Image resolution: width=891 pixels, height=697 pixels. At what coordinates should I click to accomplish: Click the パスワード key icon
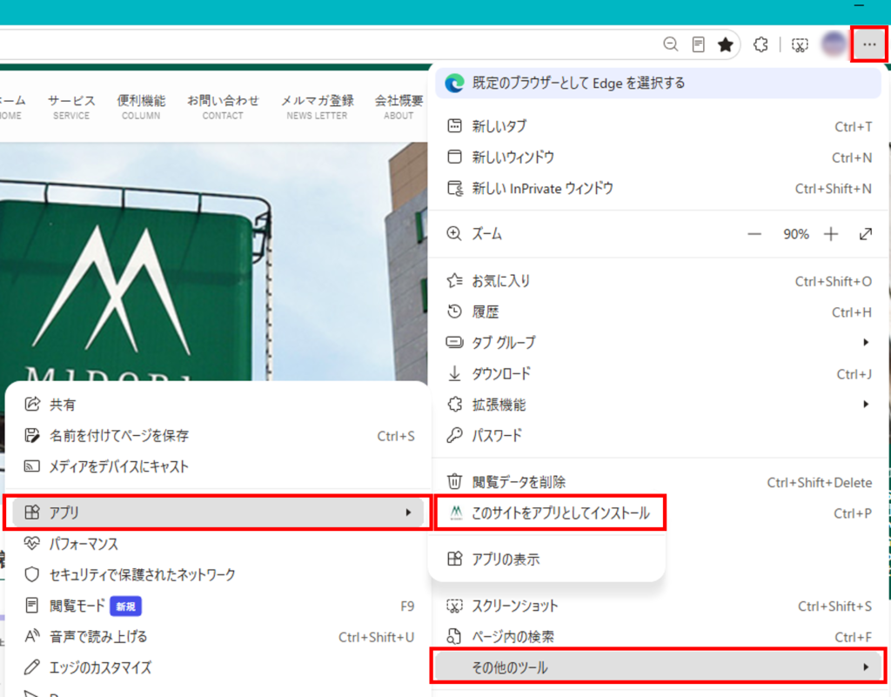(454, 435)
